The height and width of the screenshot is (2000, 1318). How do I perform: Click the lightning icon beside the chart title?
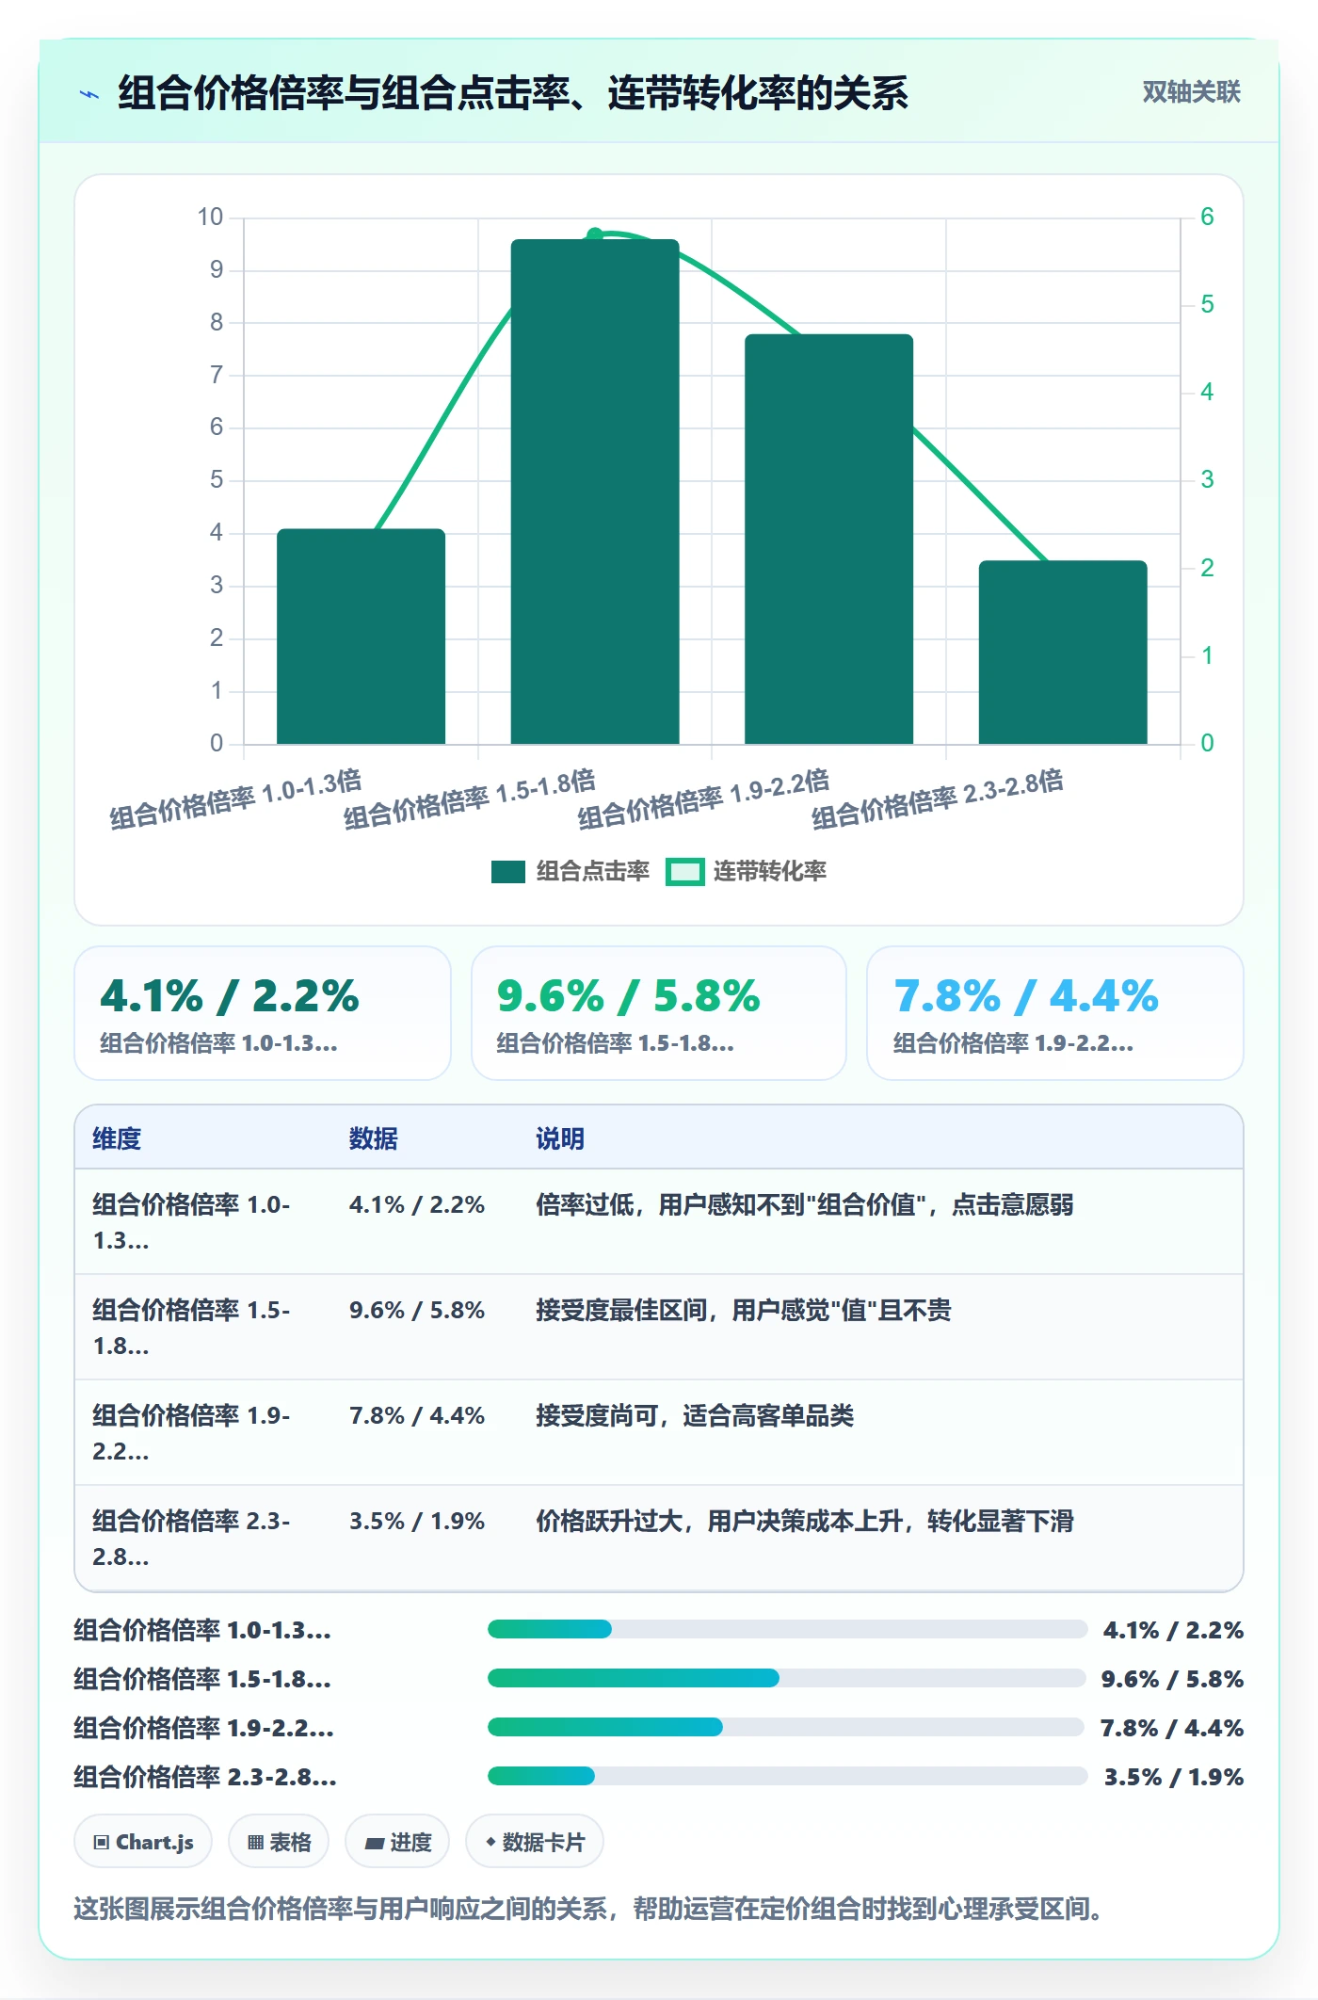pyautogui.click(x=89, y=94)
